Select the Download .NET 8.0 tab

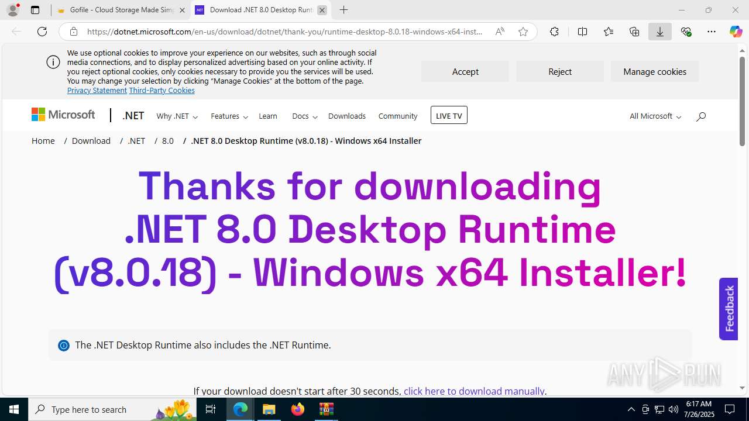(x=261, y=10)
